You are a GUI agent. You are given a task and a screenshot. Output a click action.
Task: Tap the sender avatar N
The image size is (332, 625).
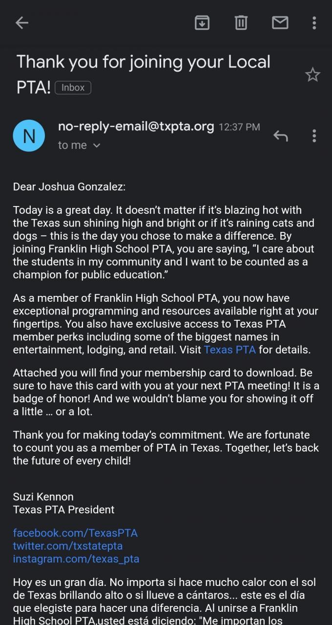(x=29, y=136)
